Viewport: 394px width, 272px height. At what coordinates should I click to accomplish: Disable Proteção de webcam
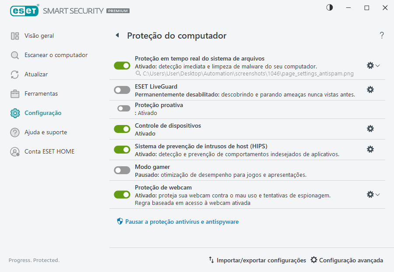point(122,194)
